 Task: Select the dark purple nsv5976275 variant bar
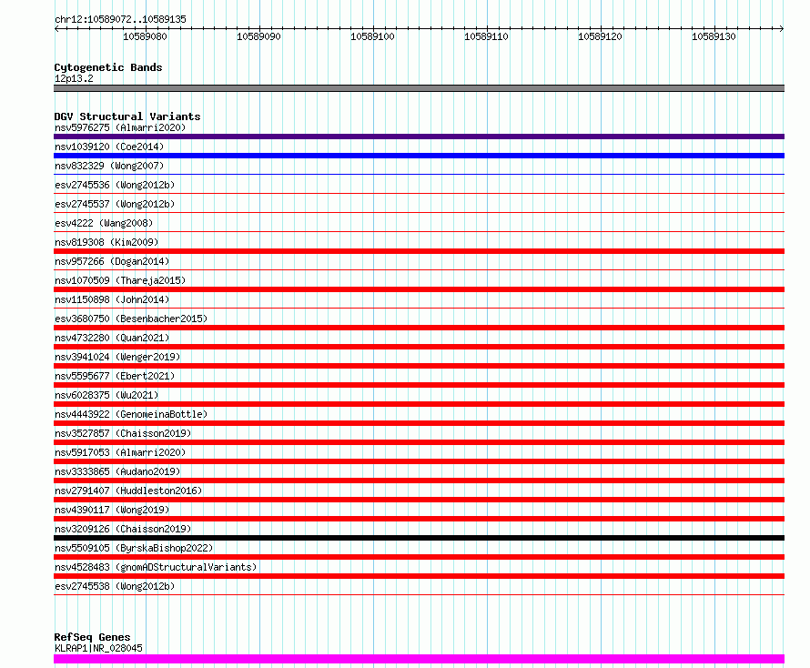click(419, 137)
